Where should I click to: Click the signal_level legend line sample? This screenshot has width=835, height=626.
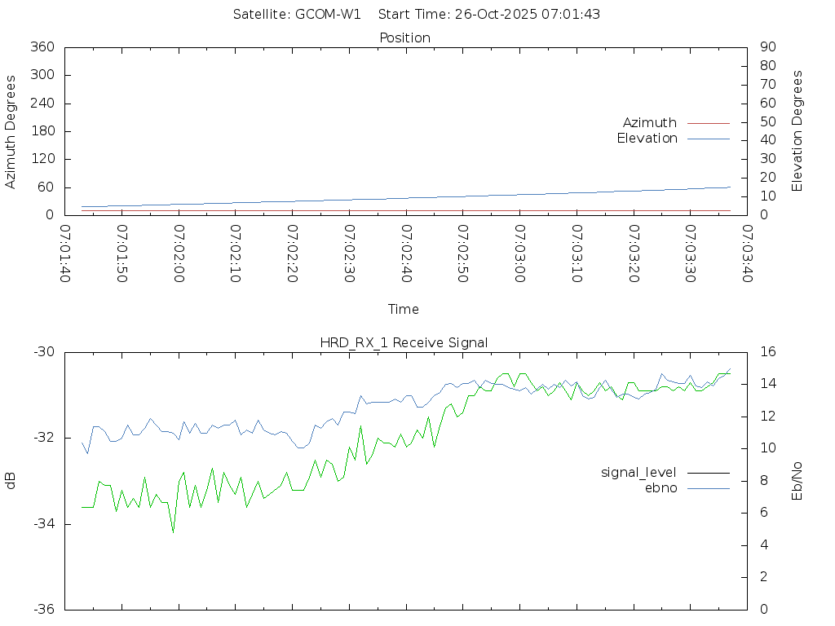pyautogui.click(x=708, y=473)
